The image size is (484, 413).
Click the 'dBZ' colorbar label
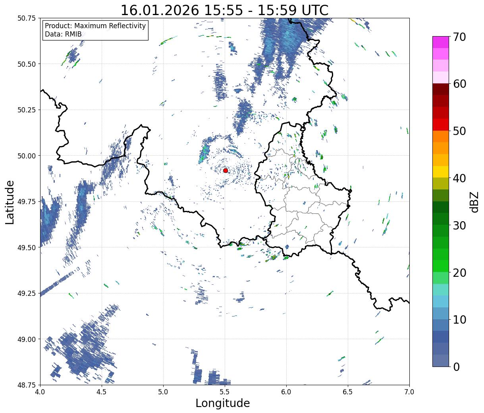pos(474,201)
